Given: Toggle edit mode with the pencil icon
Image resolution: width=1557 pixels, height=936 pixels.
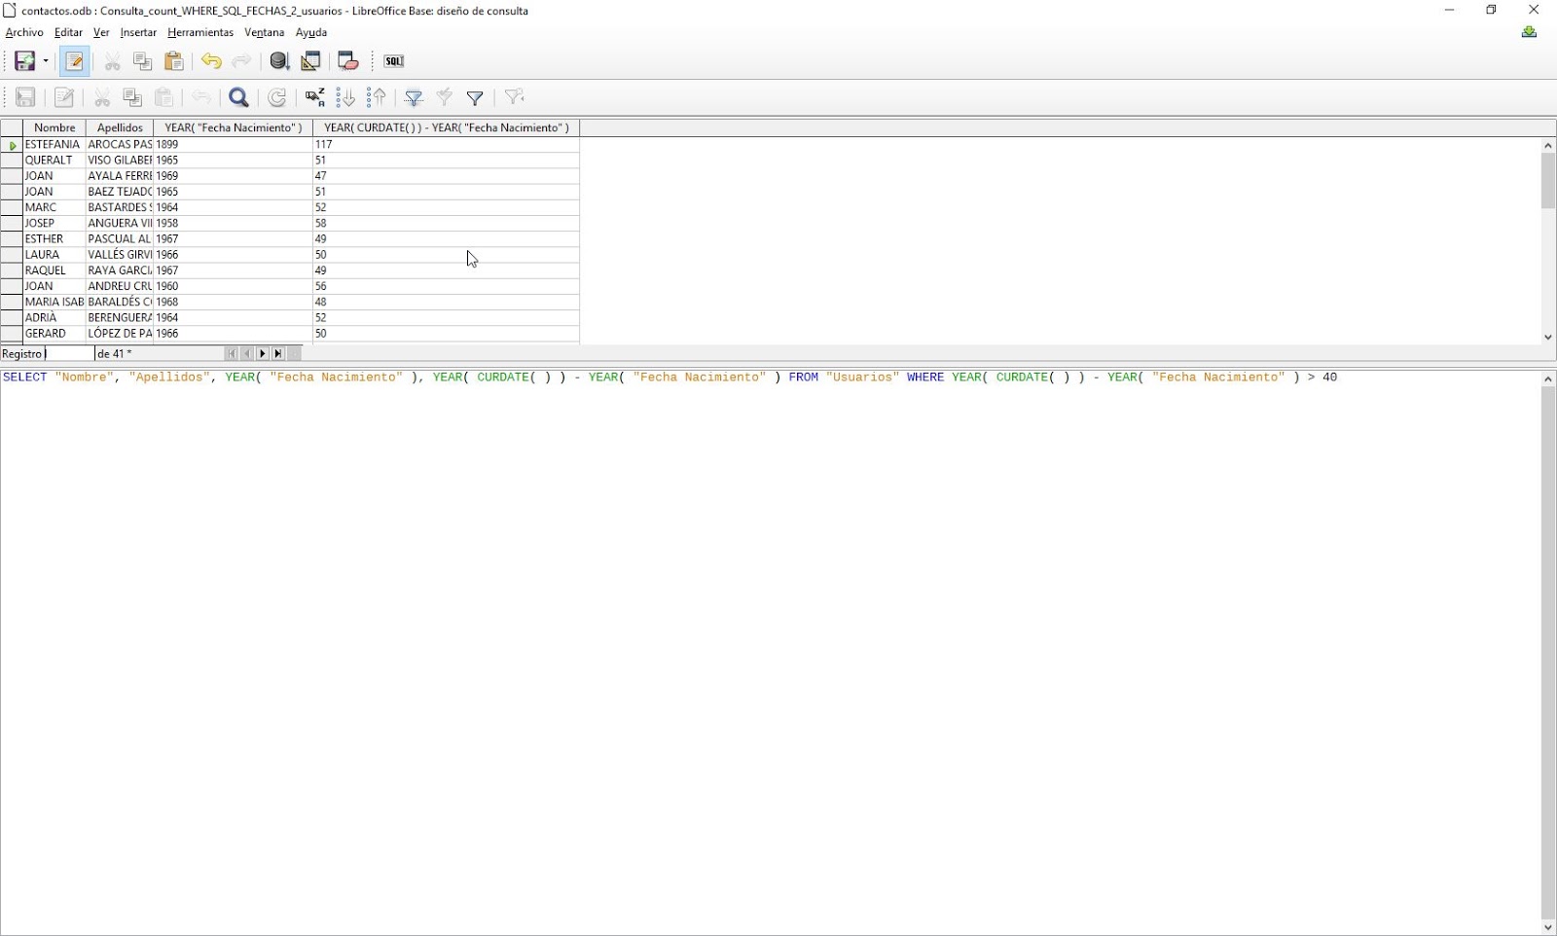Looking at the screenshot, I should (x=75, y=60).
